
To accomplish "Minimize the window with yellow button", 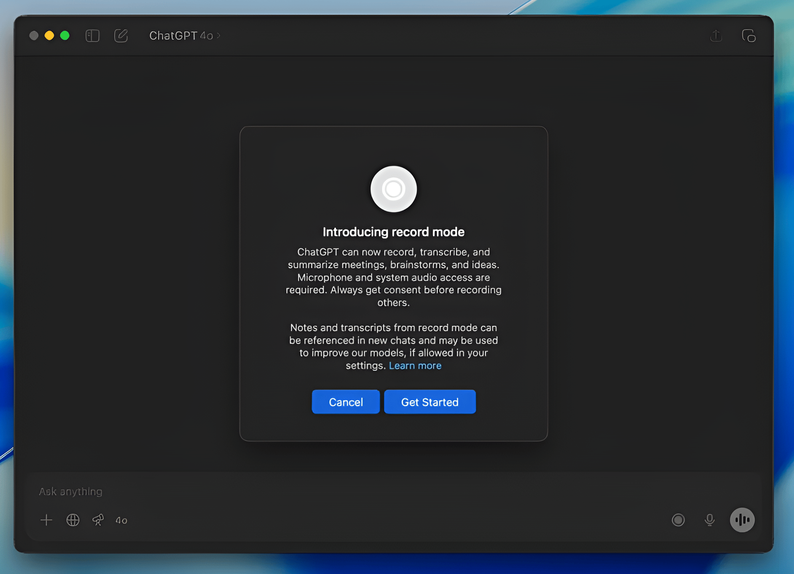I will click(49, 35).
